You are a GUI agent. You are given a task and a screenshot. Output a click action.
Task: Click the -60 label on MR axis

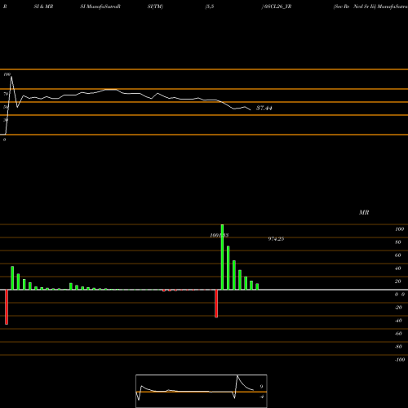point(398,334)
